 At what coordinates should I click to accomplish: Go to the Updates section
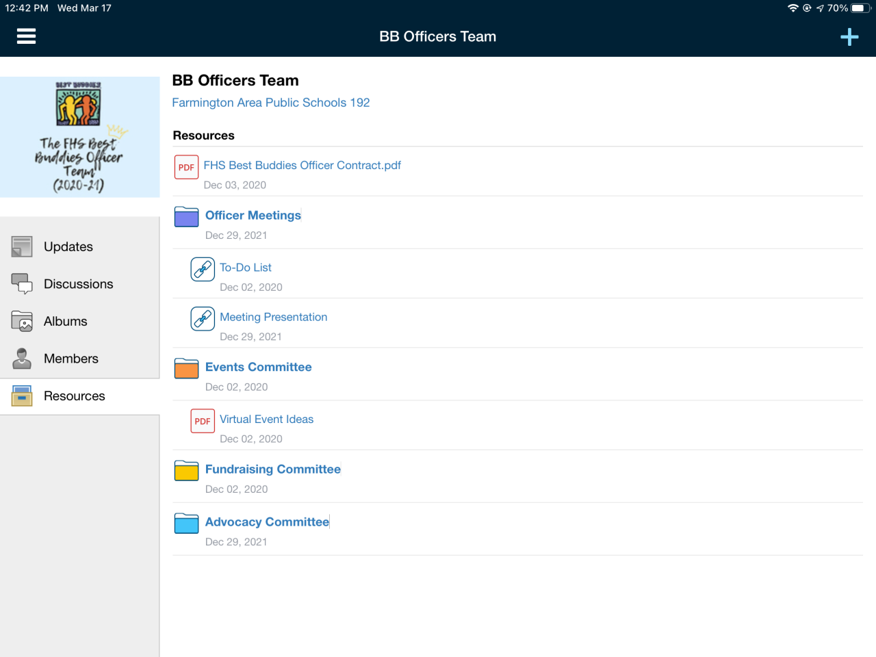(68, 247)
